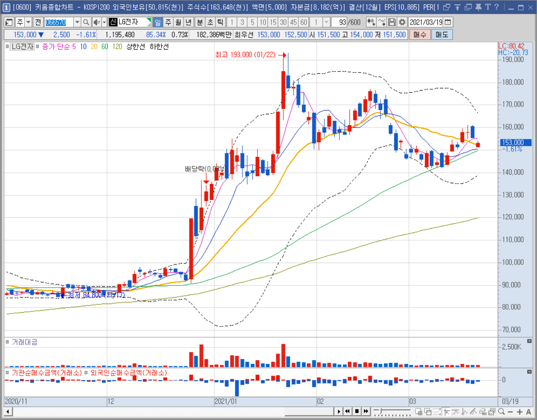
Task: Open the 주 chart type dropdown
Action: tap(28, 22)
